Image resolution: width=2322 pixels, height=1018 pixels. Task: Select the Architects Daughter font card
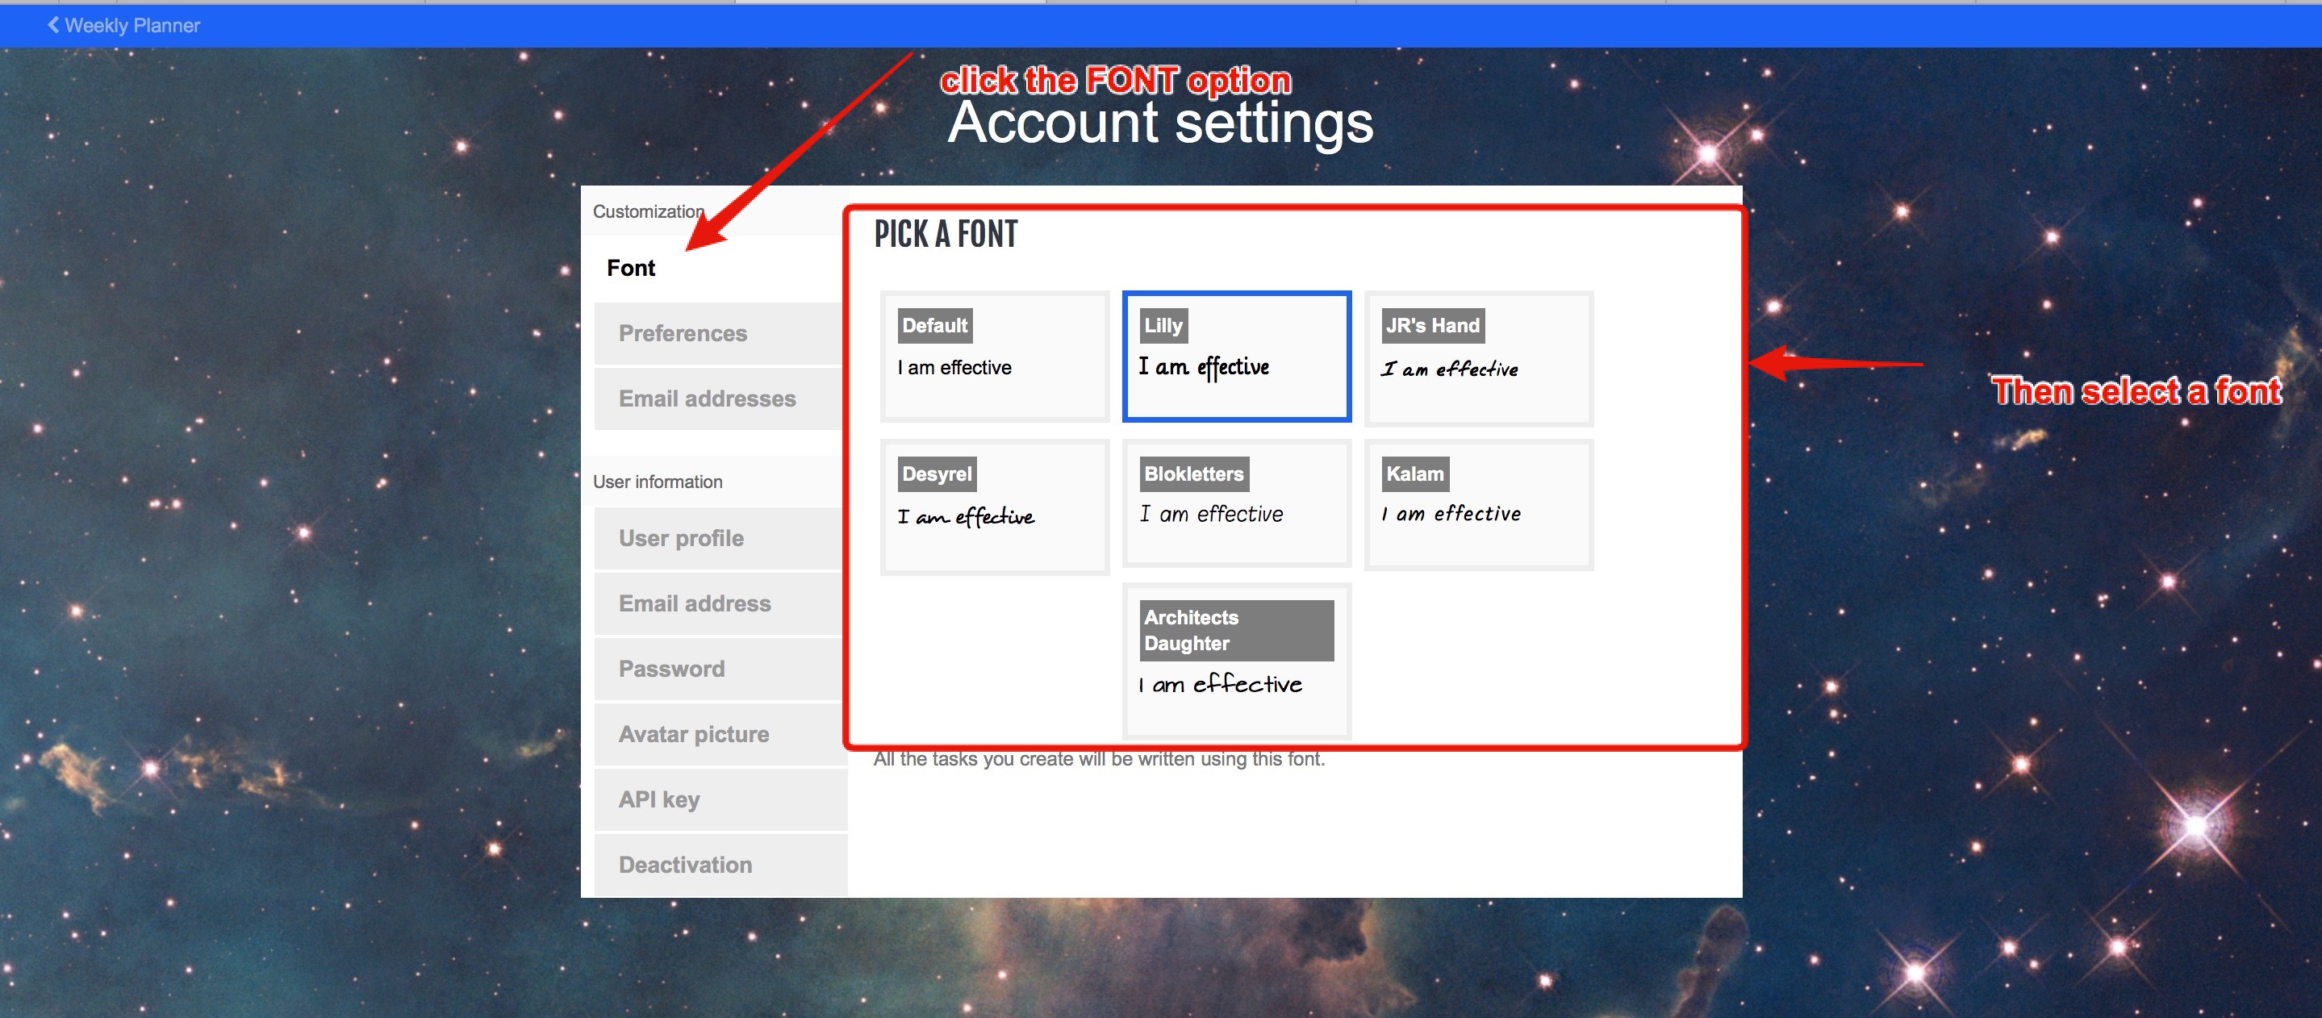point(1236,661)
